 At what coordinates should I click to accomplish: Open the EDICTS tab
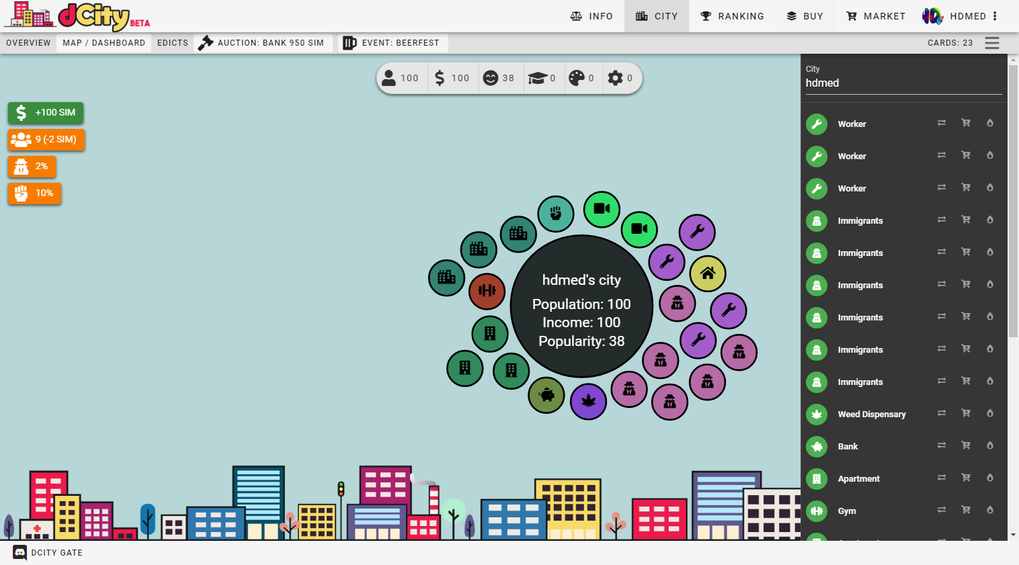click(x=173, y=43)
